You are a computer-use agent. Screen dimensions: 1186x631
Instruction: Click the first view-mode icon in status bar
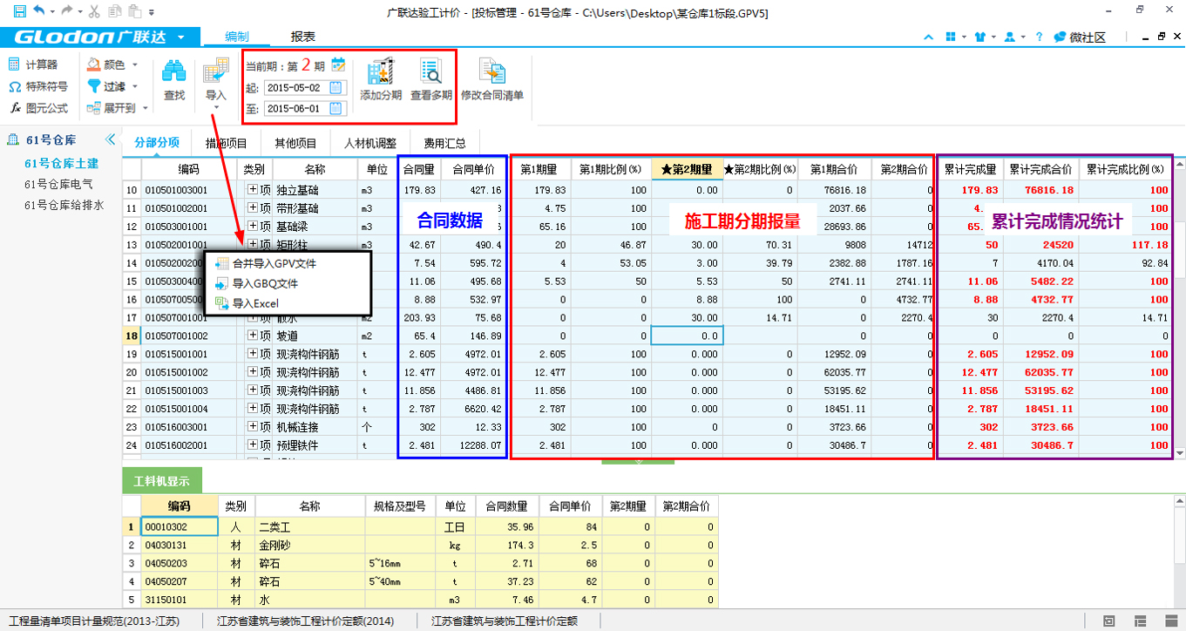point(1109,621)
